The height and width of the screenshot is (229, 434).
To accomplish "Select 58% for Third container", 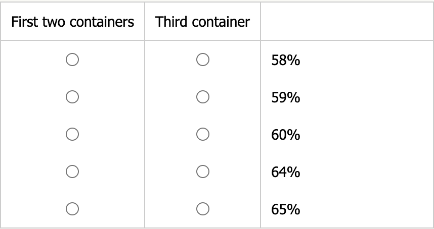I will pyautogui.click(x=202, y=60).
